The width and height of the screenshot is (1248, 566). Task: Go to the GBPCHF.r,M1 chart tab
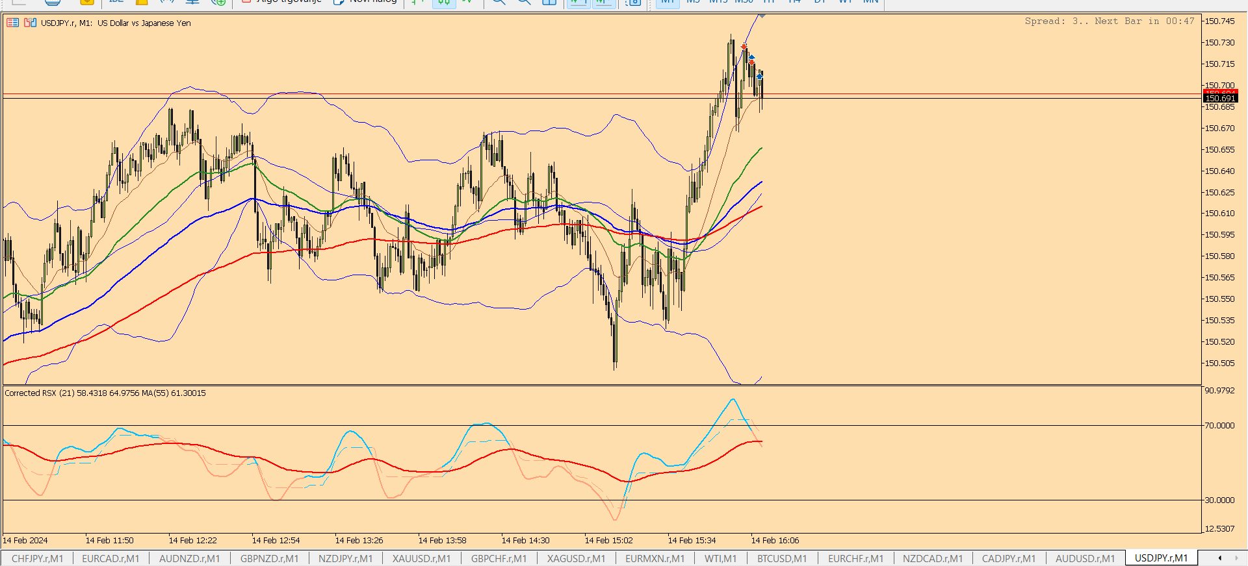coord(499,558)
